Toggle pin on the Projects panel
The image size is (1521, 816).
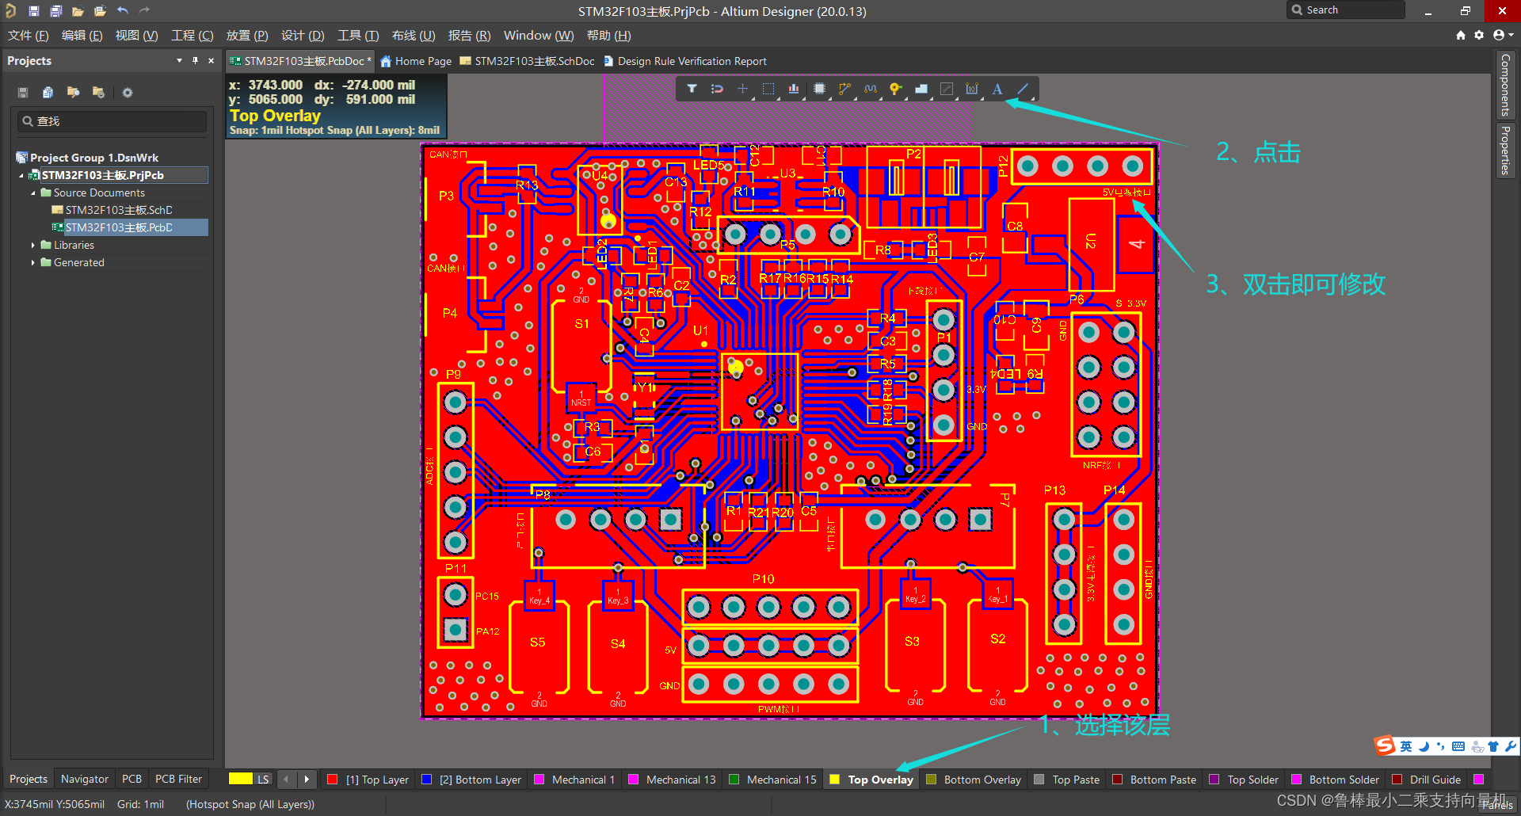pyautogui.click(x=195, y=60)
